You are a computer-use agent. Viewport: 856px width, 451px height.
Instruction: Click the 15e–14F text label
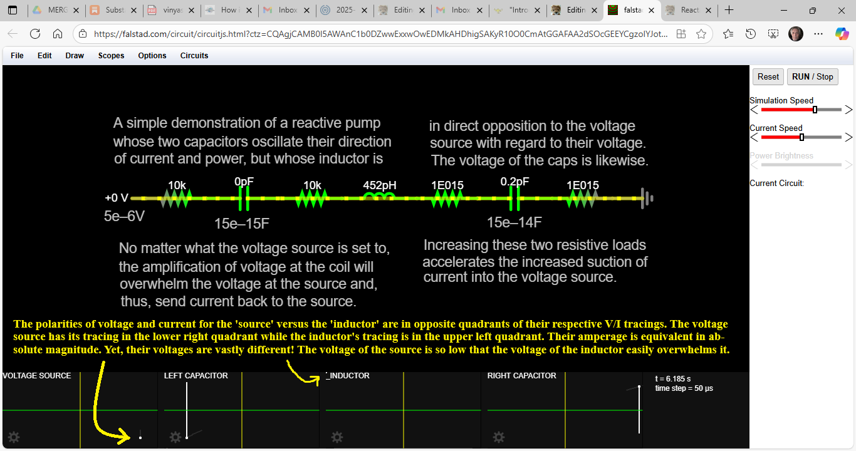[x=514, y=222]
